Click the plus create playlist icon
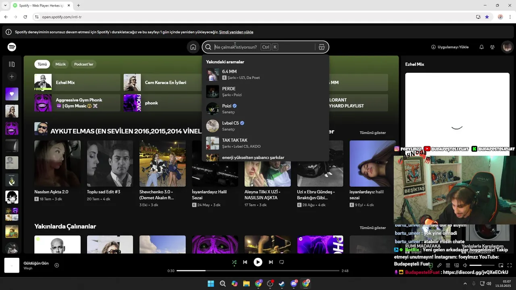This screenshot has height=290, width=516. [x=12, y=77]
